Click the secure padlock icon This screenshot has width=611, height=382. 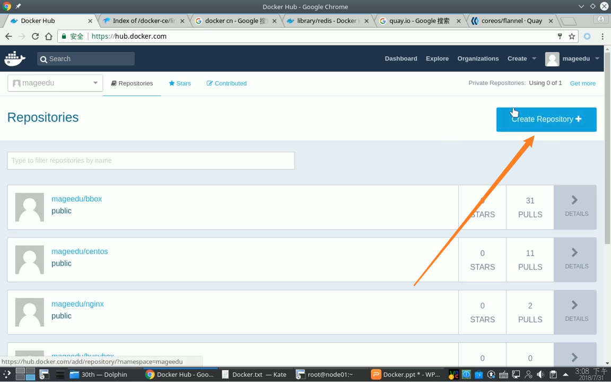pos(64,36)
